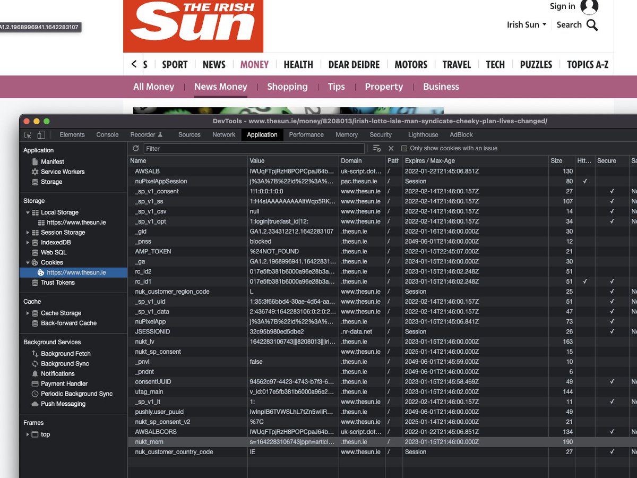Screen dimensions: 637x478
Task: Go to the SPORT section
Action: (175, 64)
